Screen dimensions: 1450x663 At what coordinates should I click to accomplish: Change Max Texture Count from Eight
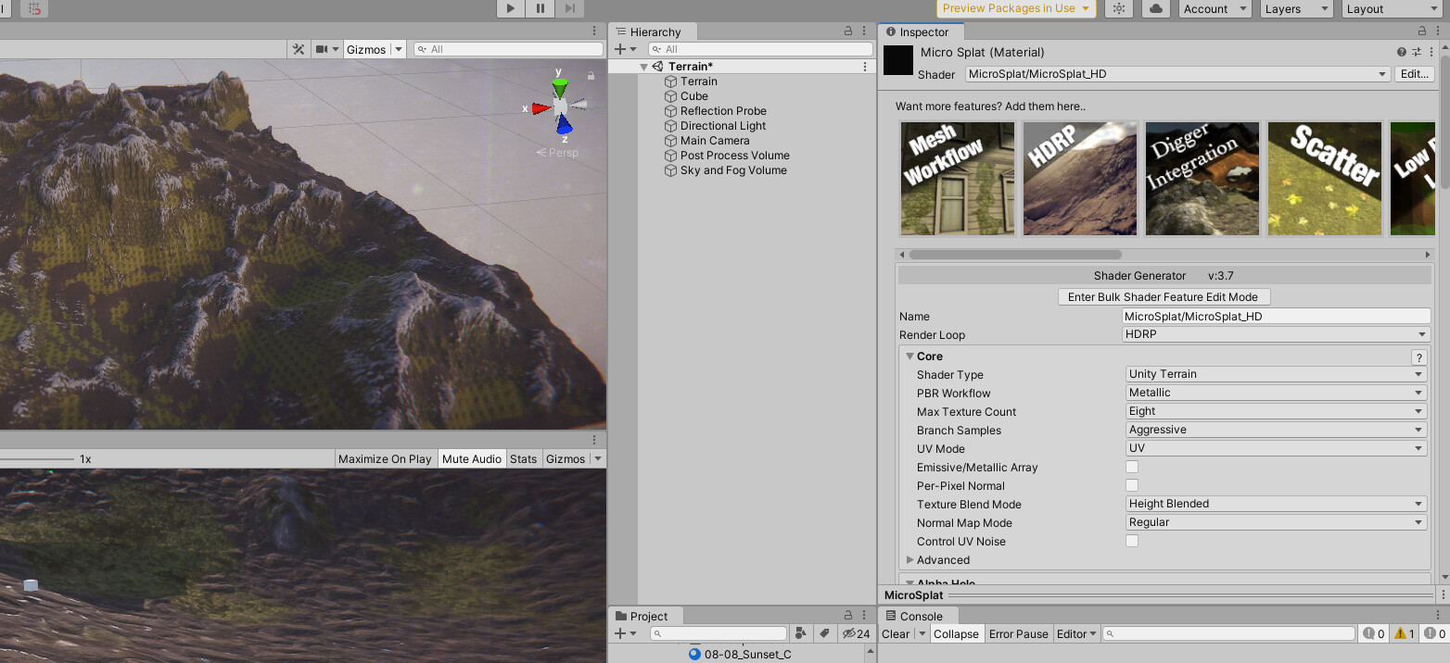tap(1275, 411)
